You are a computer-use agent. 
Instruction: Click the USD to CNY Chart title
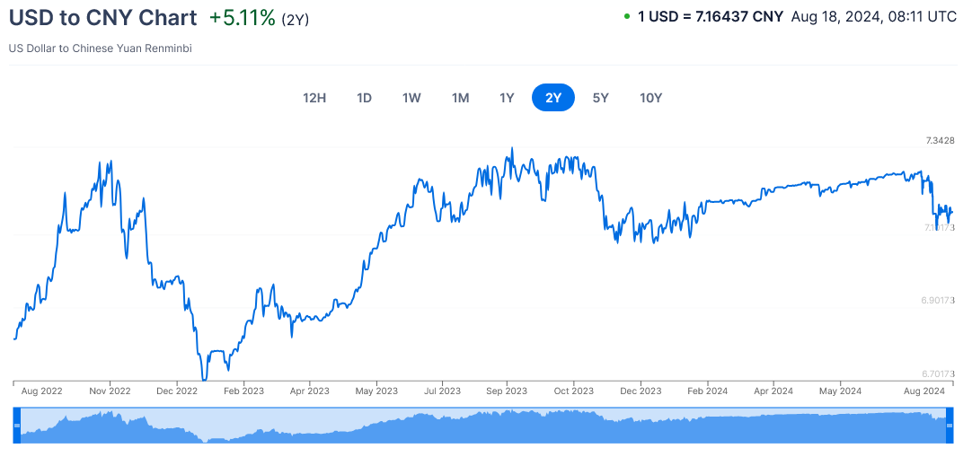click(x=102, y=17)
